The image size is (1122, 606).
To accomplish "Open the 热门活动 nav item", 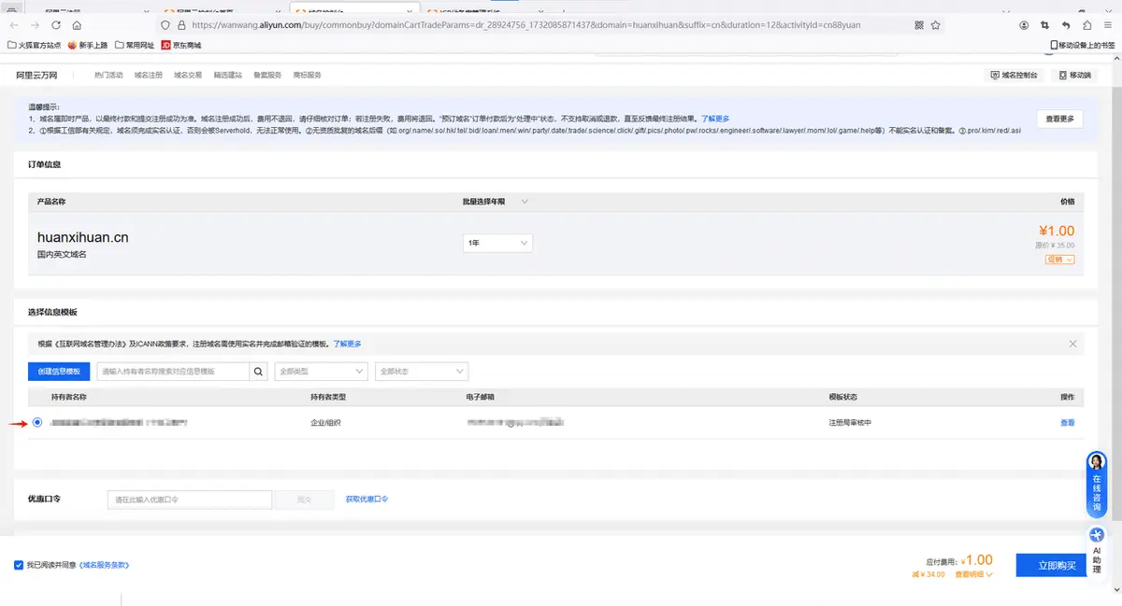I will pos(108,75).
